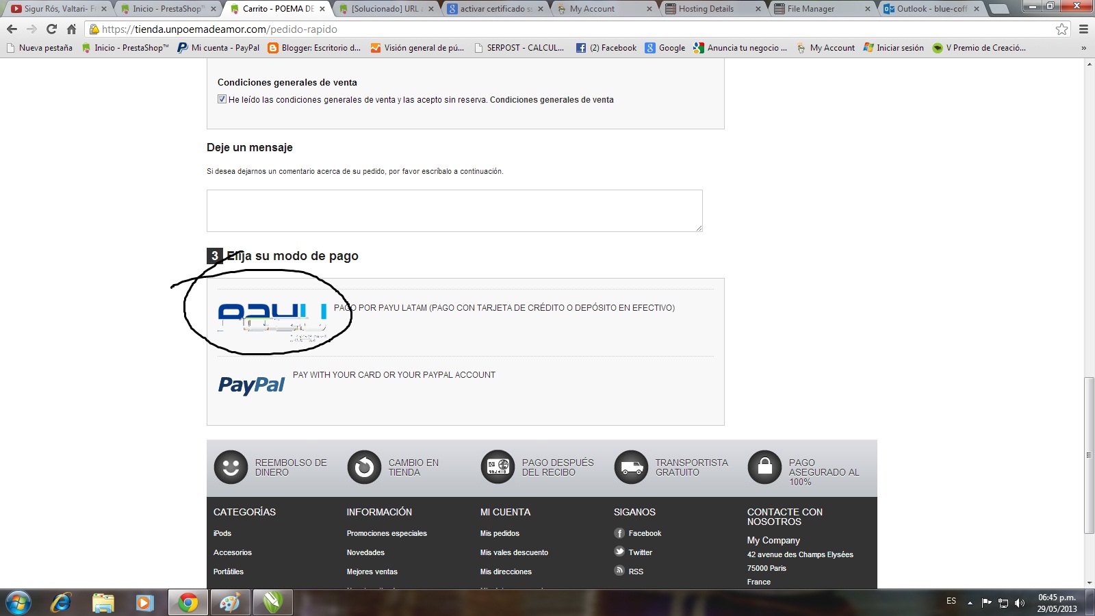This screenshot has width=1095, height=616.
Task: Open Windows Media Player from the taskbar
Action: pyautogui.click(x=144, y=602)
